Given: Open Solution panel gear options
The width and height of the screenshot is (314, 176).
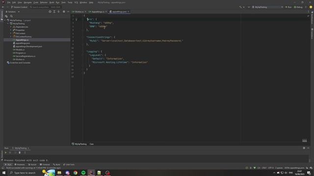Looking at the screenshot, I should 64,12.
